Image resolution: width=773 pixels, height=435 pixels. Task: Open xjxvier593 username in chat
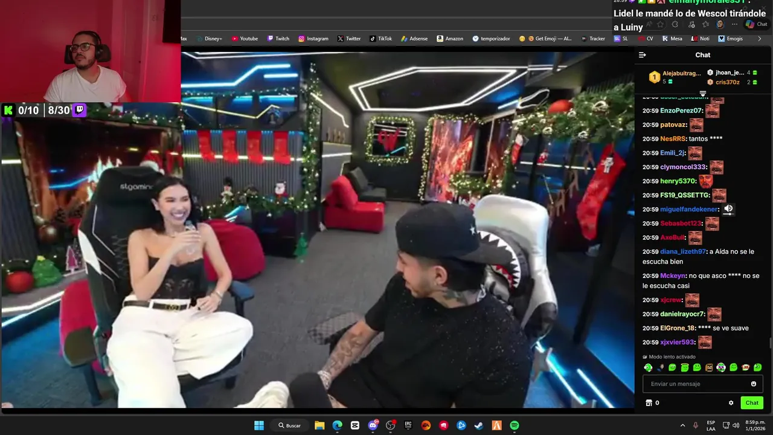coord(677,342)
